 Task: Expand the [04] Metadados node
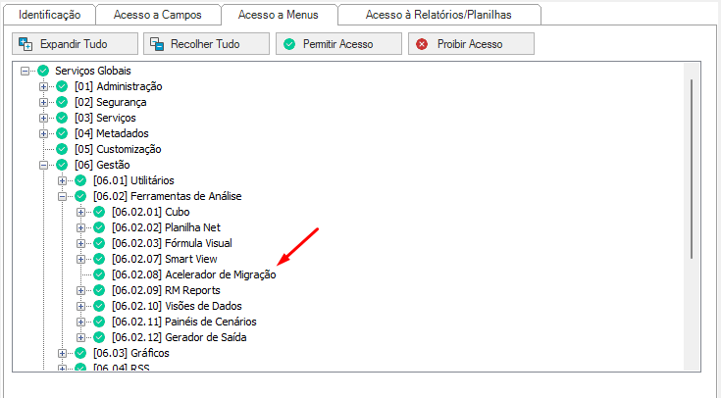pyautogui.click(x=43, y=133)
